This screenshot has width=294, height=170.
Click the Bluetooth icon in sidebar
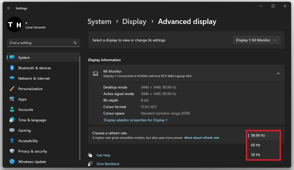pyautogui.click(x=12, y=68)
